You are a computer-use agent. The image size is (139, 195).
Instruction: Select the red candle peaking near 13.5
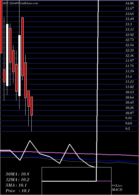(23, 47)
